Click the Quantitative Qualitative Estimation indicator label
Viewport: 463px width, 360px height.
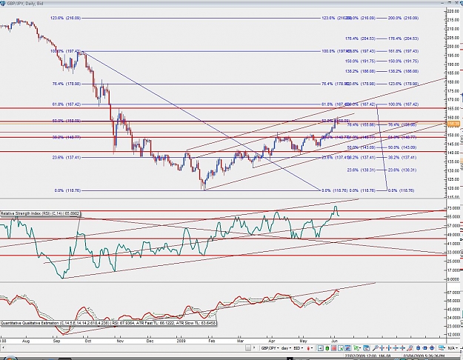108,323
